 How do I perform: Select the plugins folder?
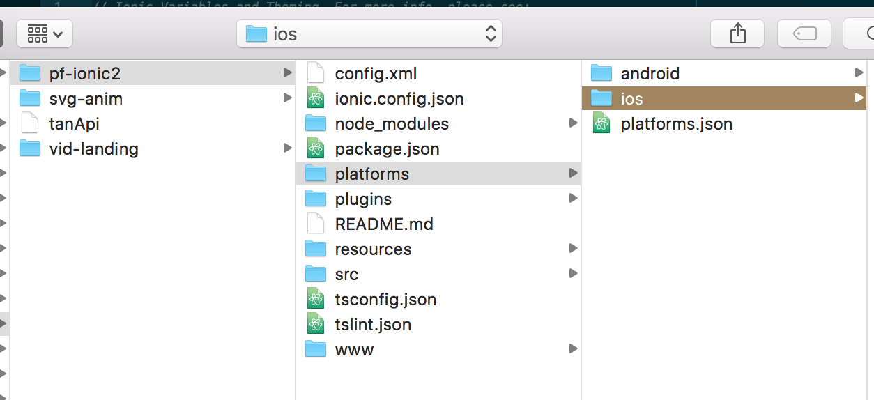[x=363, y=199]
